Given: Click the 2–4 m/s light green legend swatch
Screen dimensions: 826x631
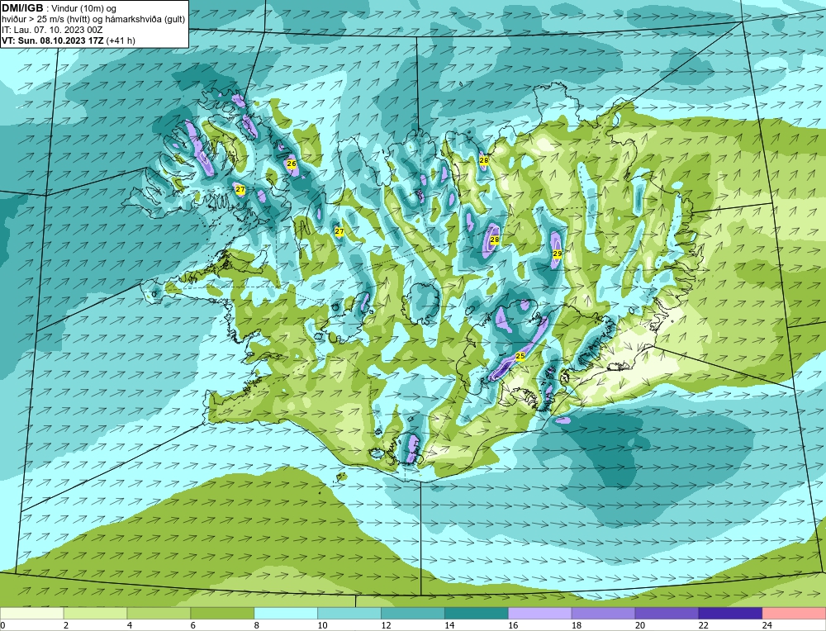Looking at the screenshot, I should (95, 614).
